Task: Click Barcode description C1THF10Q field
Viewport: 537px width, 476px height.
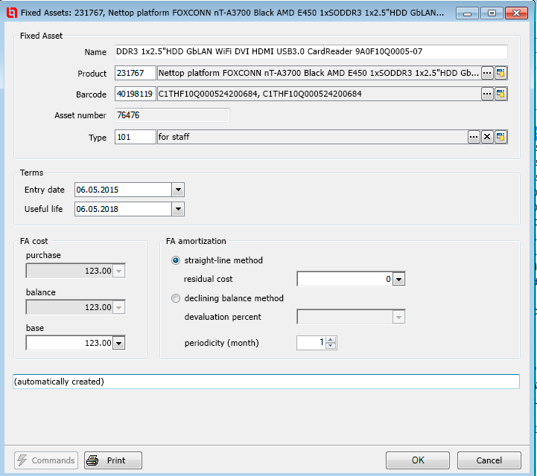Action: [319, 94]
